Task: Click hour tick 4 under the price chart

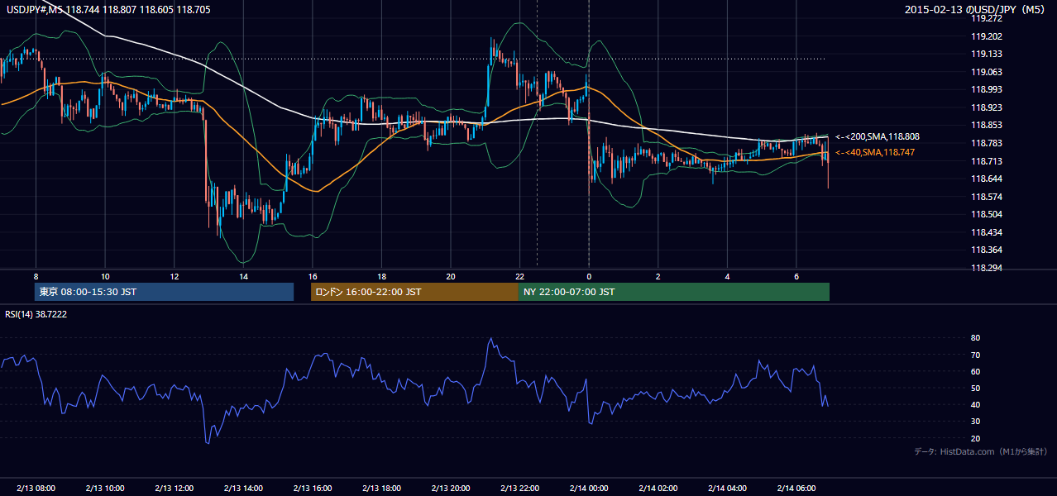Action: coord(727,275)
